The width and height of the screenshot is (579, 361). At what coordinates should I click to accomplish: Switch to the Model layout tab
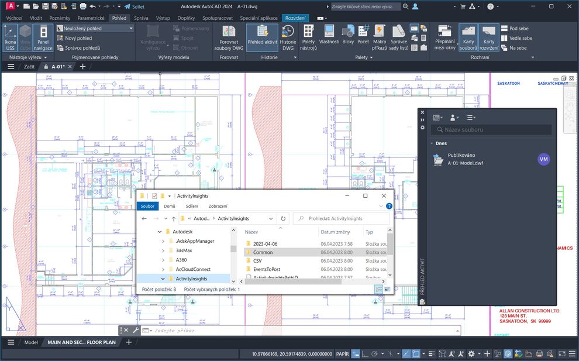[31, 342]
